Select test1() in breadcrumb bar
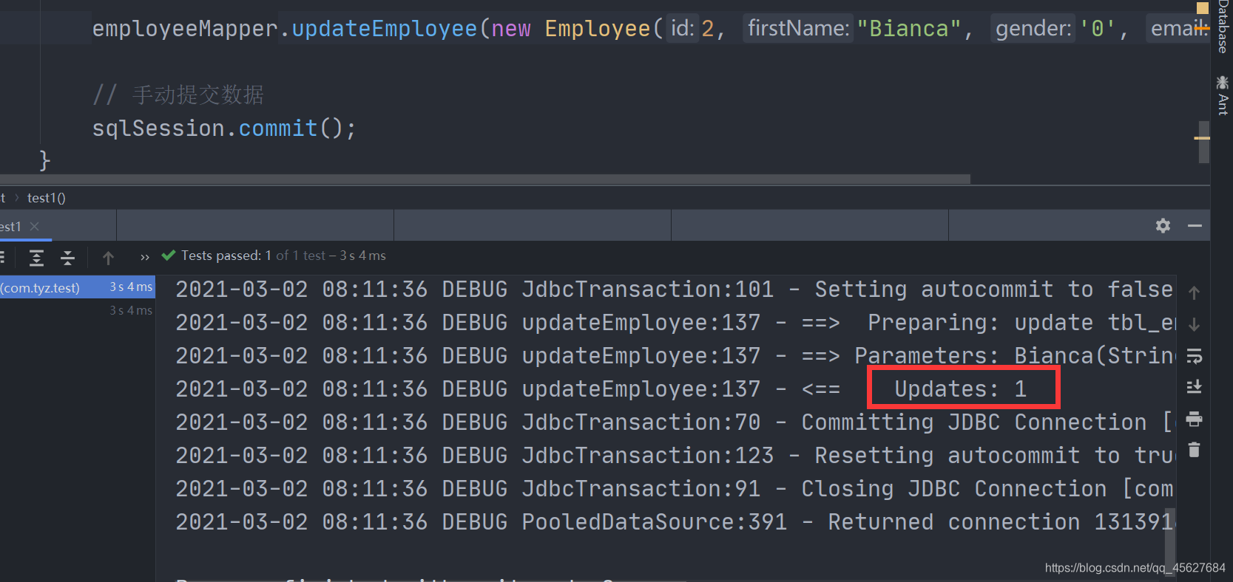Screen dimensions: 1233x582 coord(47,198)
